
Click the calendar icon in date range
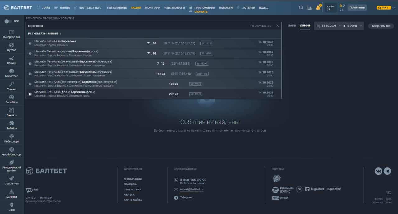318,26
